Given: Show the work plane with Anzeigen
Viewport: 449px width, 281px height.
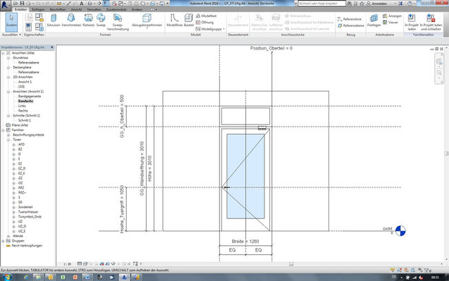Looking at the screenshot, I should point(392,16).
